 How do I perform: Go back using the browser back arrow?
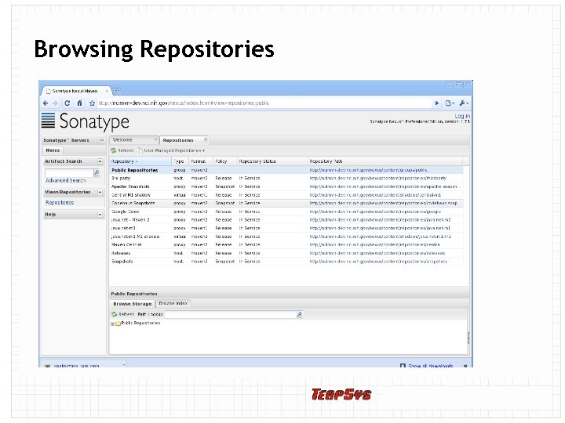(46, 103)
